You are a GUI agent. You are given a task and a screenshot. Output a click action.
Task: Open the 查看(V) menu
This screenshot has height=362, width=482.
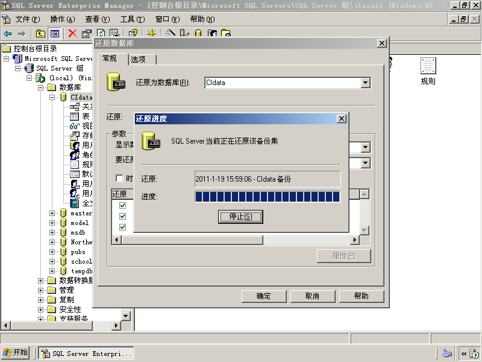click(98, 19)
